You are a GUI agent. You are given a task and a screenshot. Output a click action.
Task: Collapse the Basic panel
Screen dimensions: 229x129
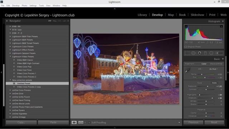pyautogui.click(x=223, y=59)
